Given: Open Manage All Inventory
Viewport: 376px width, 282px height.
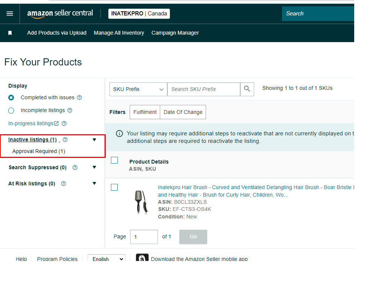Looking at the screenshot, I should coord(119,33).
